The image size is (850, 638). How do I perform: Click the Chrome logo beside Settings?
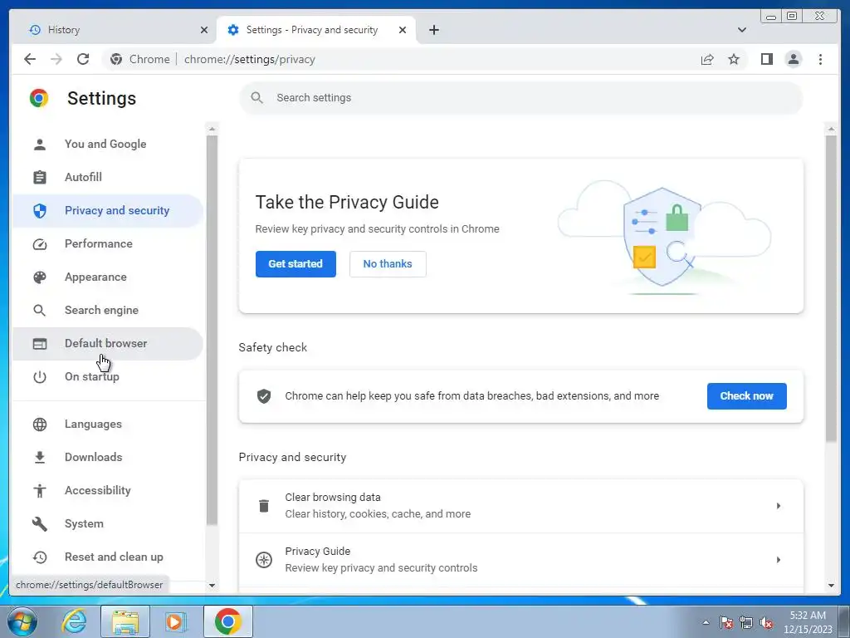pos(39,98)
